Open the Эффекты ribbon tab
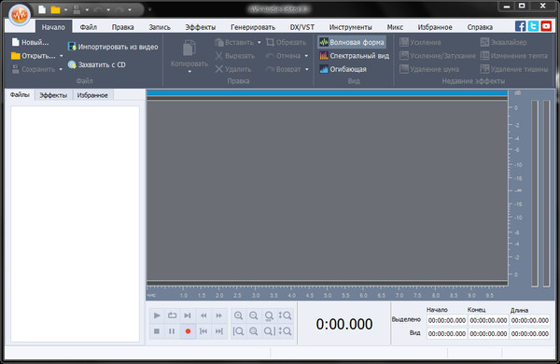 click(201, 27)
